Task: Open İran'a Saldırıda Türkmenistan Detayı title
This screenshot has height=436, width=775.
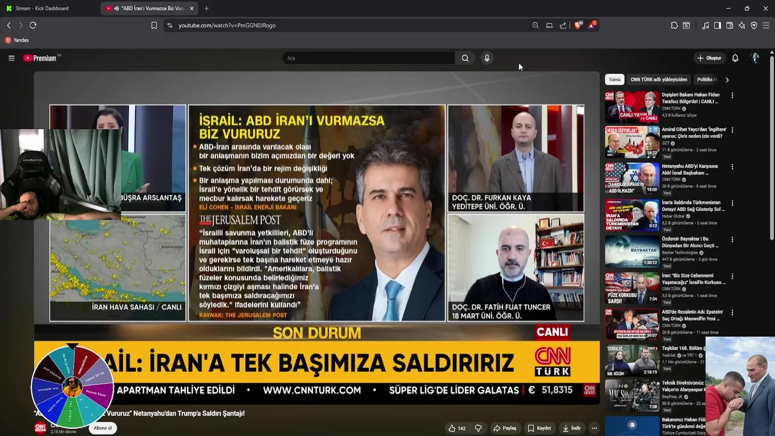Action: click(x=693, y=206)
